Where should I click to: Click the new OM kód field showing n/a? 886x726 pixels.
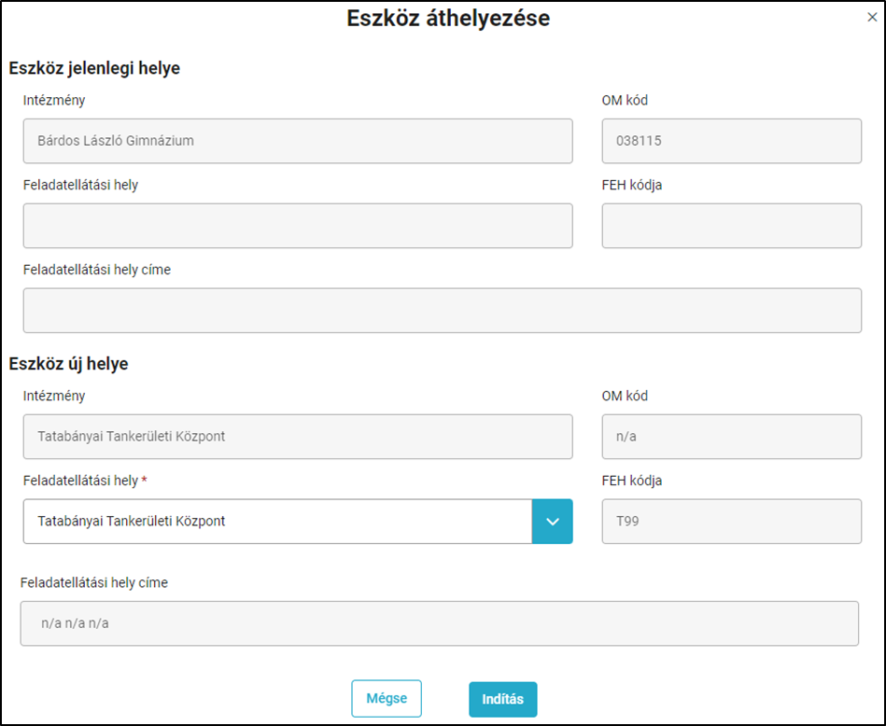[732, 437]
